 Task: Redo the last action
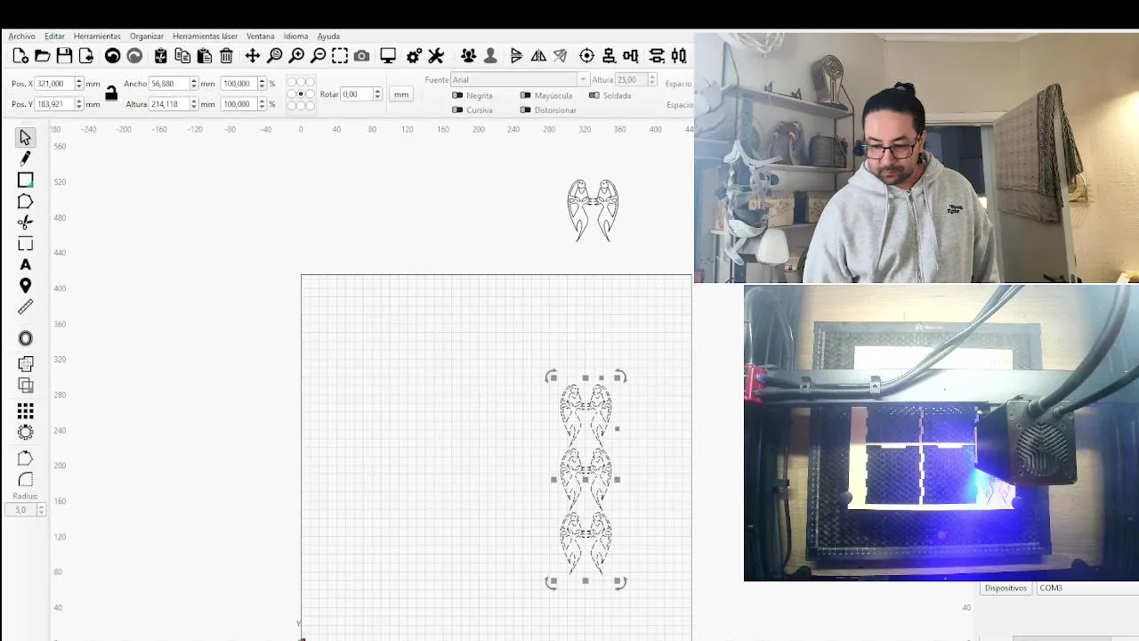[134, 56]
